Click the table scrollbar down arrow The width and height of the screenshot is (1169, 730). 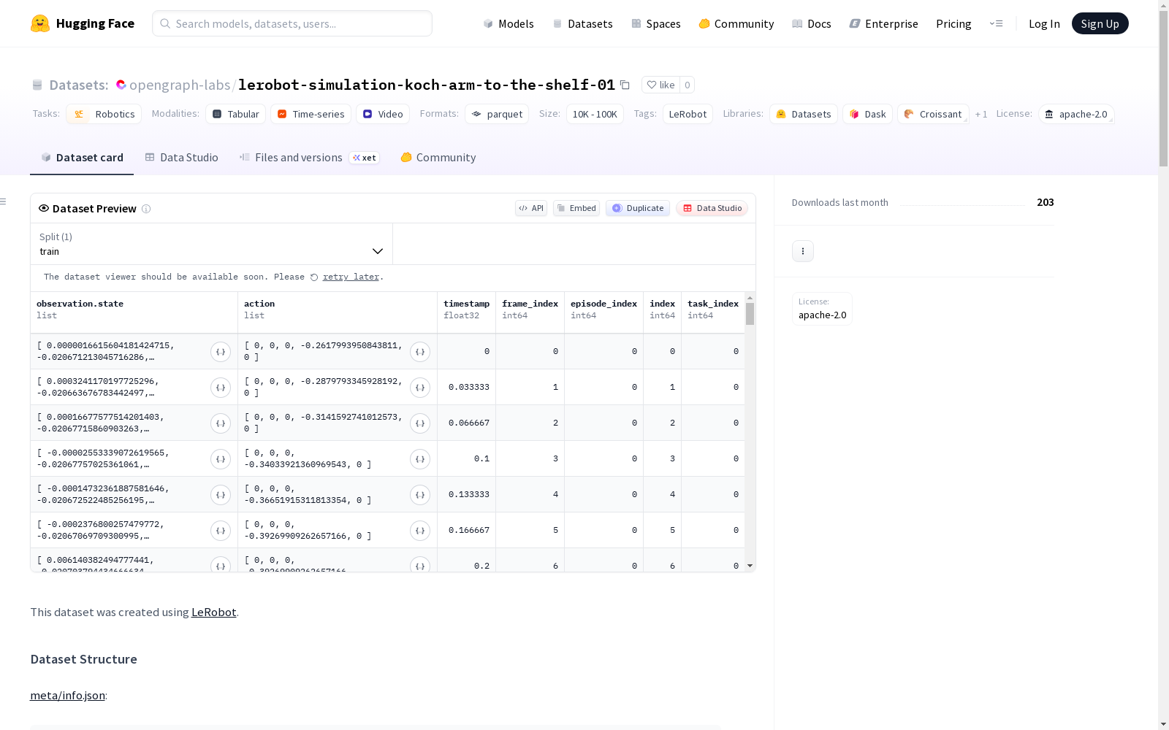click(x=750, y=566)
